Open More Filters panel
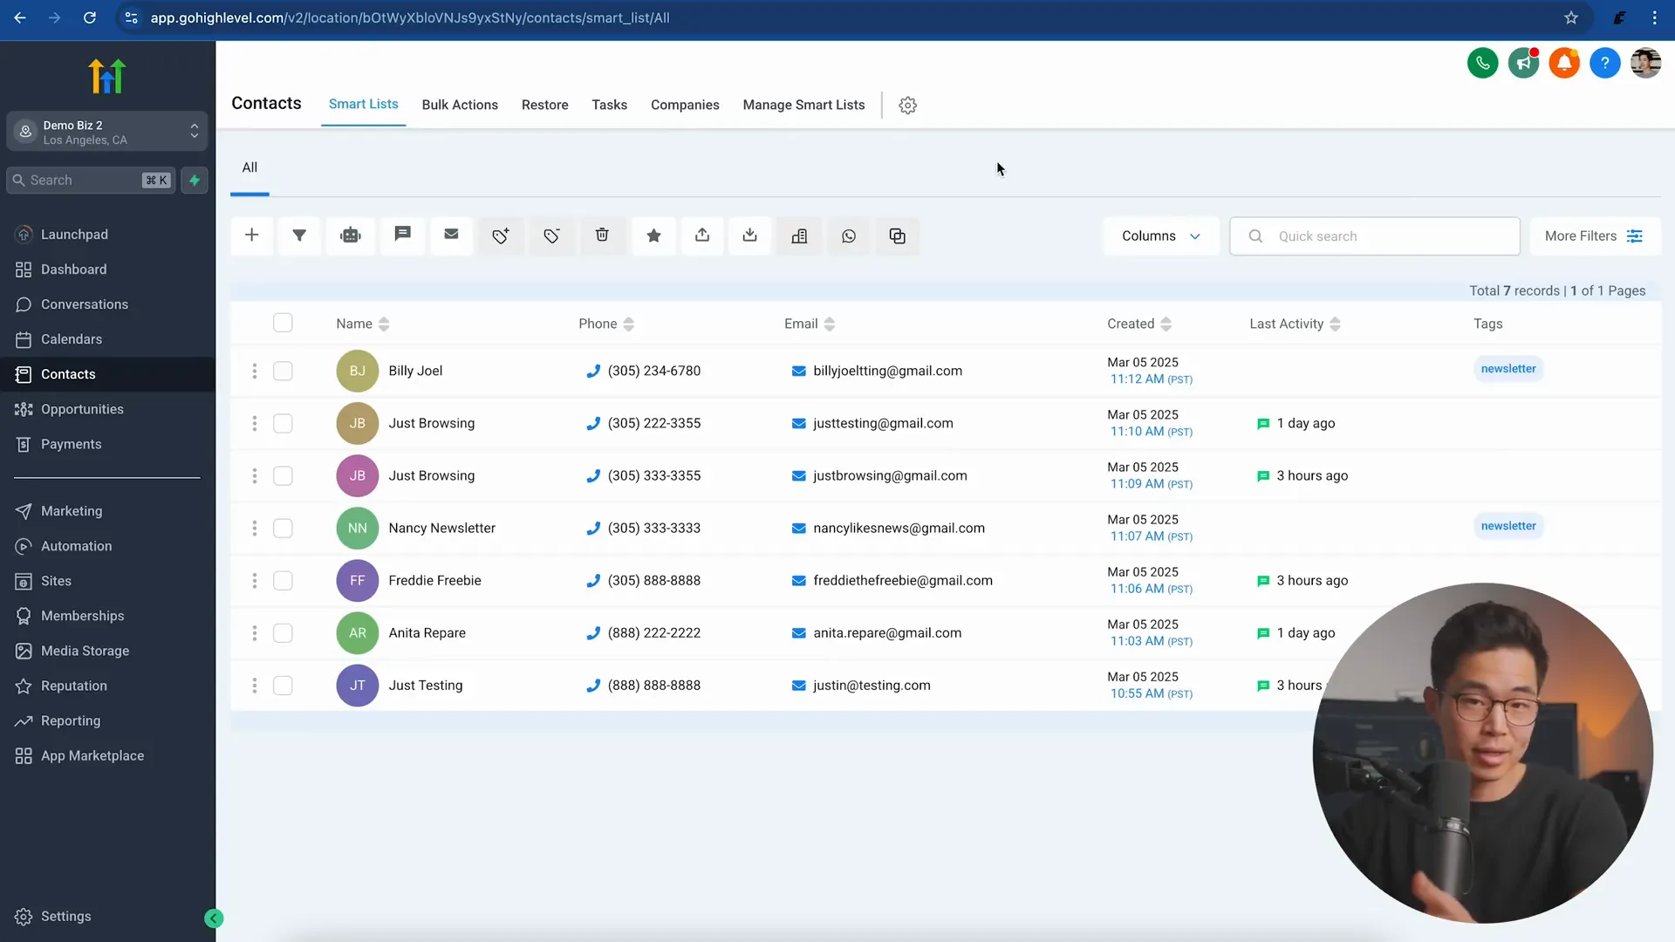The height and width of the screenshot is (942, 1675). pyautogui.click(x=1595, y=235)
